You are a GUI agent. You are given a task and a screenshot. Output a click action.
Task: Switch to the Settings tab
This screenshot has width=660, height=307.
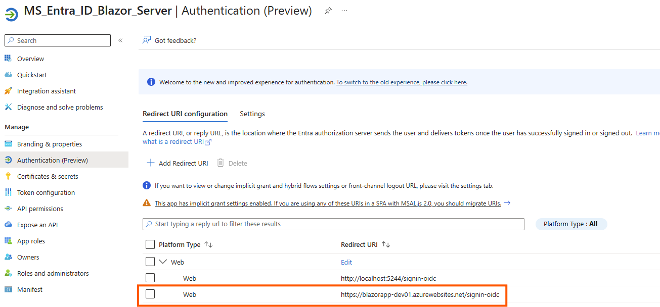click(x=252, y=114)
